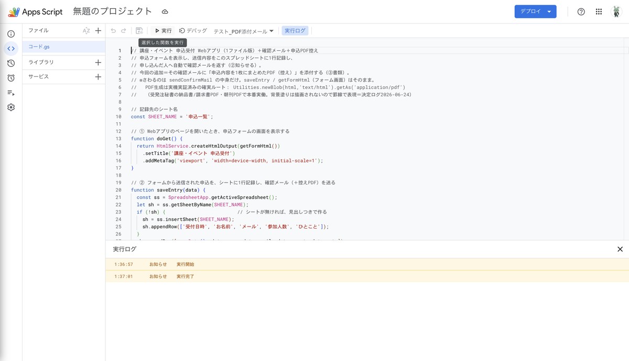Open the デプロイ deploy dropdown

(x=535, y=12)
